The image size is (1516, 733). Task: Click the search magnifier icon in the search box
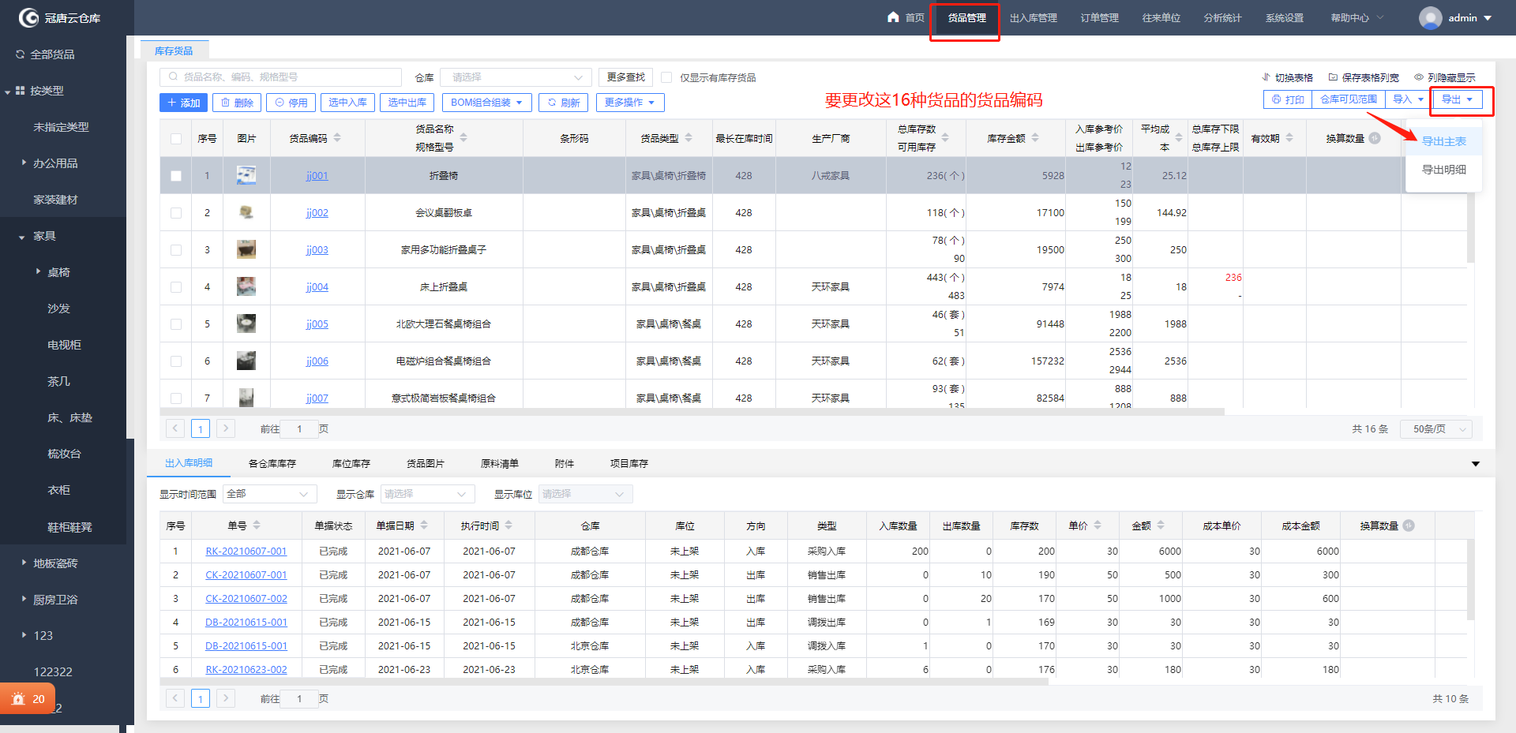tap(173, 77)
